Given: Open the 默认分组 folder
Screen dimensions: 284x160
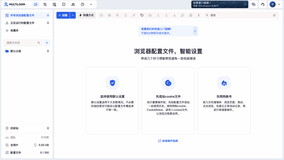Looking at the screenshot, I should [x=27, y=51].
